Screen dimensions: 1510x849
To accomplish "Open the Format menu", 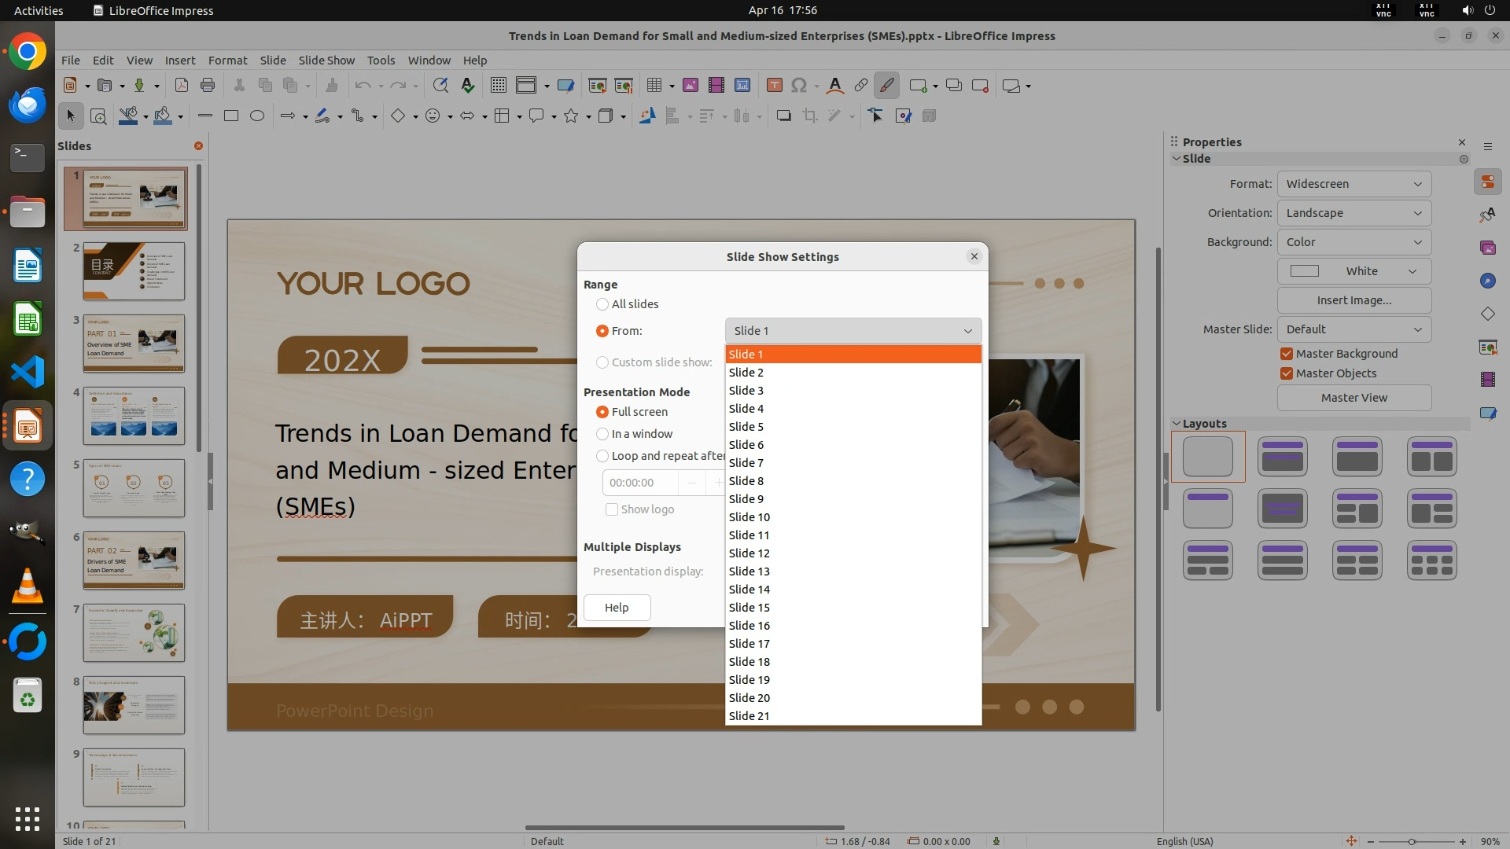I will 227,61.
